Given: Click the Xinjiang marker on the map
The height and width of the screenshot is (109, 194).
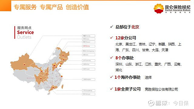Looking at the screenshot, I should coord(24,64).
